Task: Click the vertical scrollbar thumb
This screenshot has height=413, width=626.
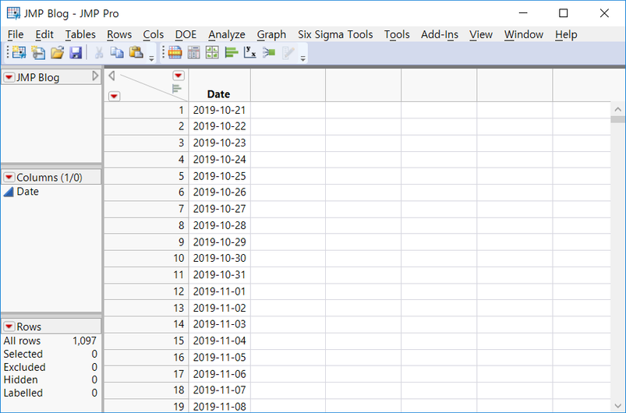Action: [618, 119]
